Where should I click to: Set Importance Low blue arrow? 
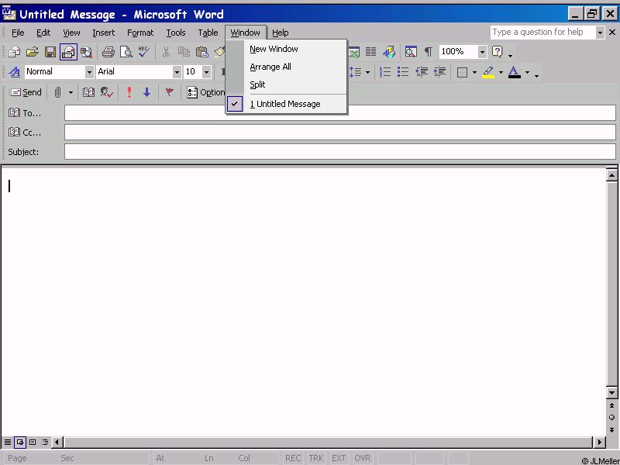tap(146, 92)
